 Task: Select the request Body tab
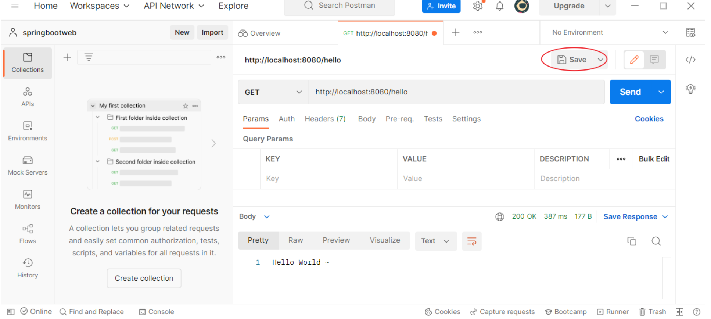click(x=367, y=119)
